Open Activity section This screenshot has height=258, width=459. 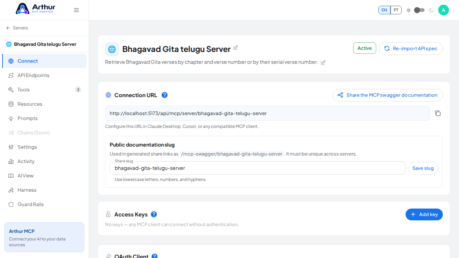44,161
